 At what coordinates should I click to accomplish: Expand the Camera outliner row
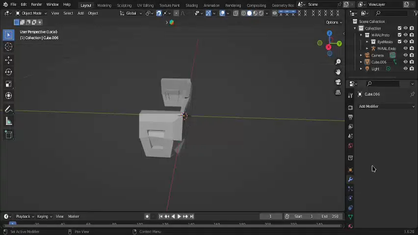coord(361,55)
